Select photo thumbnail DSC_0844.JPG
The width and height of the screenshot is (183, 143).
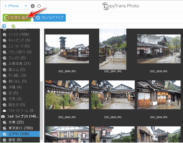click(159, 95)
